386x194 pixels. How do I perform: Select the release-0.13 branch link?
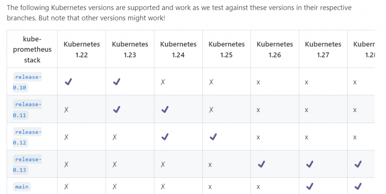point(27,165)
